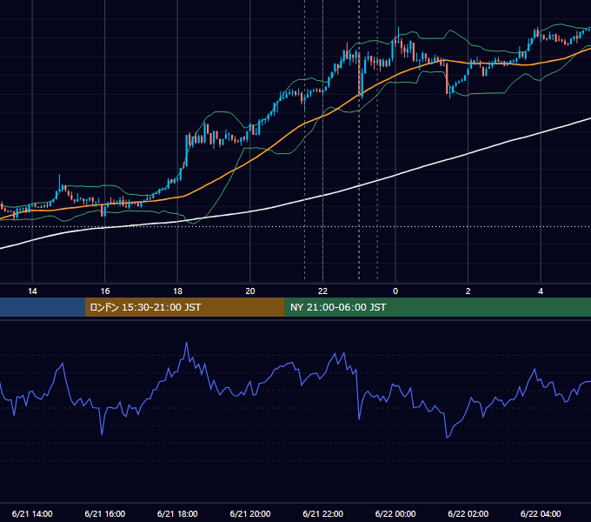The width and height of the screenshot is (591, 522).
Task: Click the 18 hour axis label
Action: tap(177, 291)
